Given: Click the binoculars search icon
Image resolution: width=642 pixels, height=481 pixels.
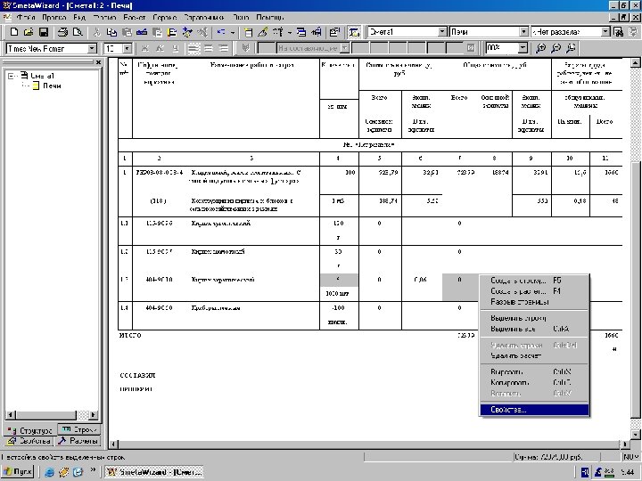Looking at the screenshot, I should 618,32.
